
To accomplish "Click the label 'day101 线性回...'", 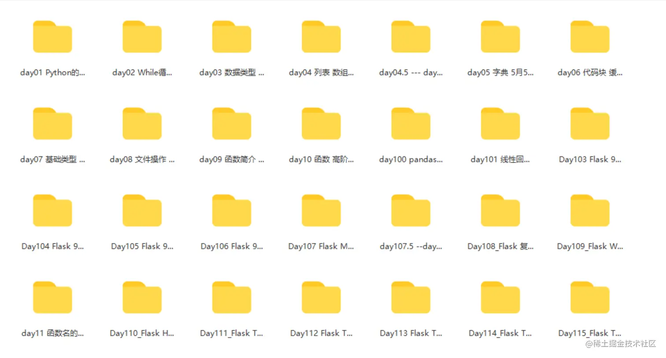I will click(500, 159).
